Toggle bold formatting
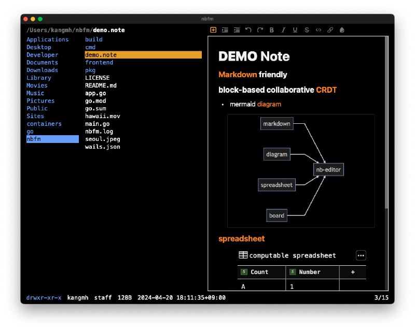The image size is (415, 331). click(x=272, y=30)
